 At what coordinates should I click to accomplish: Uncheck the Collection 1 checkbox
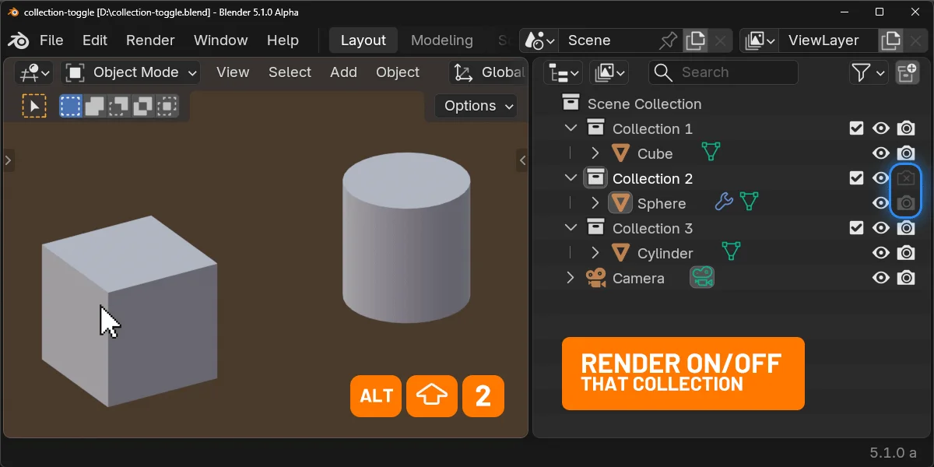tap(856, 128)
